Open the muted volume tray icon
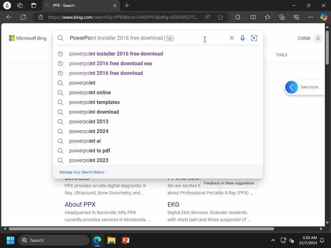Screen dimensions: 331x248 tap(292, 240)
